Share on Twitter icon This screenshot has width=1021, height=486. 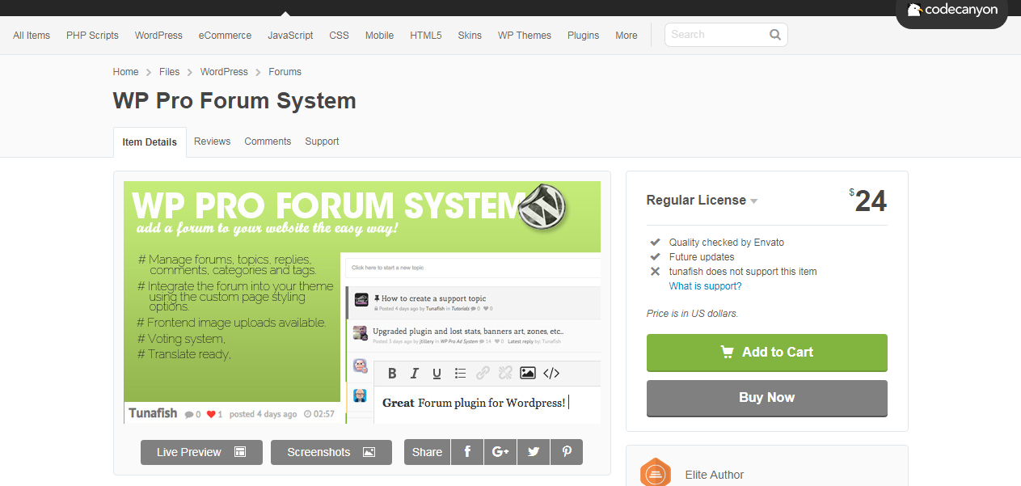click(534, 452)
